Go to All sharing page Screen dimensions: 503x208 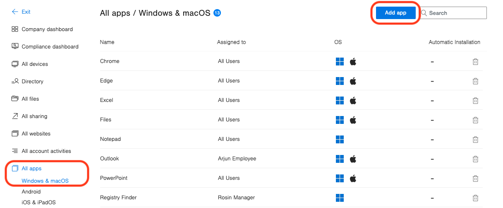click(x=34, y=116)
